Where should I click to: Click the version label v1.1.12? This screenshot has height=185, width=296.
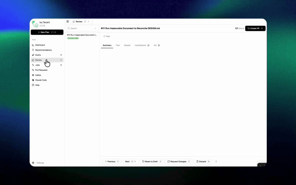[42, 26]
